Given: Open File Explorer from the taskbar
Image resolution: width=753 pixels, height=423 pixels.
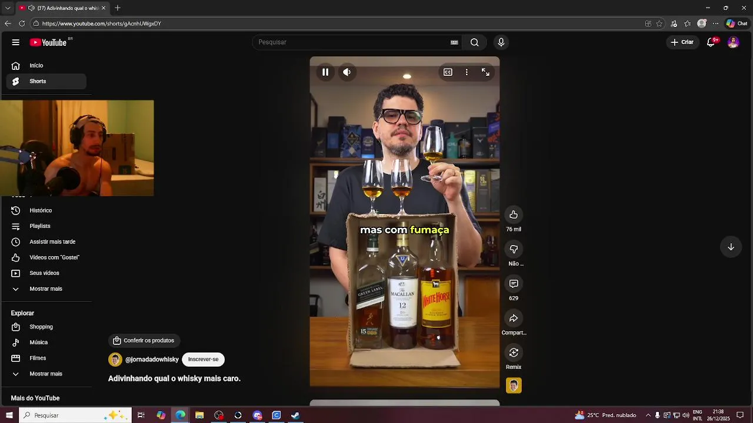Looking at the screenshot, I should [199, 415].
